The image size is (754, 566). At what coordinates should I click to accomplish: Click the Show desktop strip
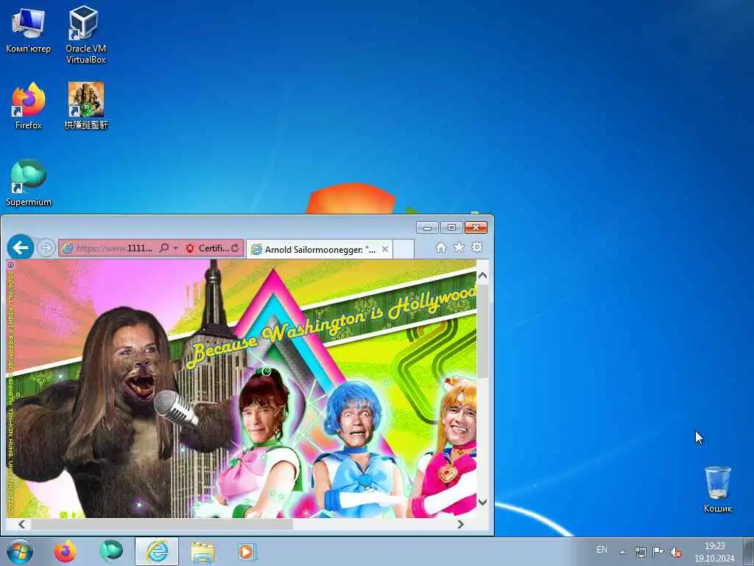[748, 551]
